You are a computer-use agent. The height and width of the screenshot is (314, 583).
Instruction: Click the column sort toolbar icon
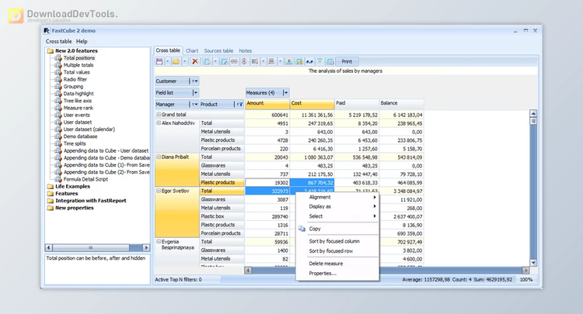click(x=255, y=61)
